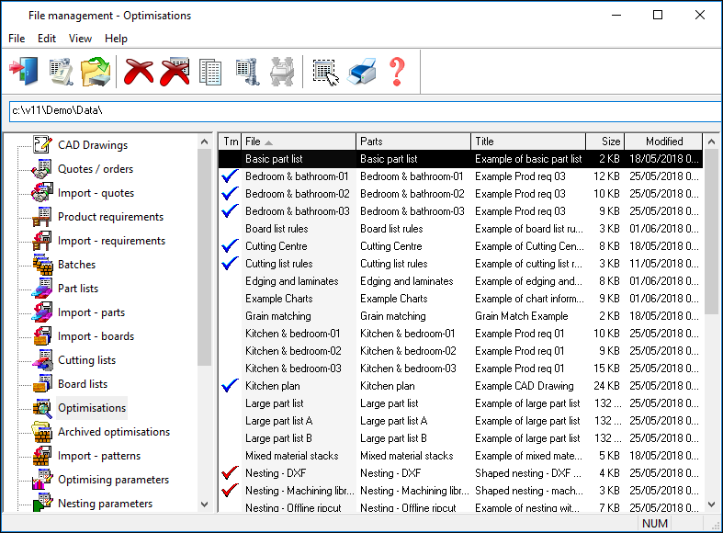Screen dimensions: 723x533
Task: Click the tree panel scroll up arrow
Action: (205, 142)
